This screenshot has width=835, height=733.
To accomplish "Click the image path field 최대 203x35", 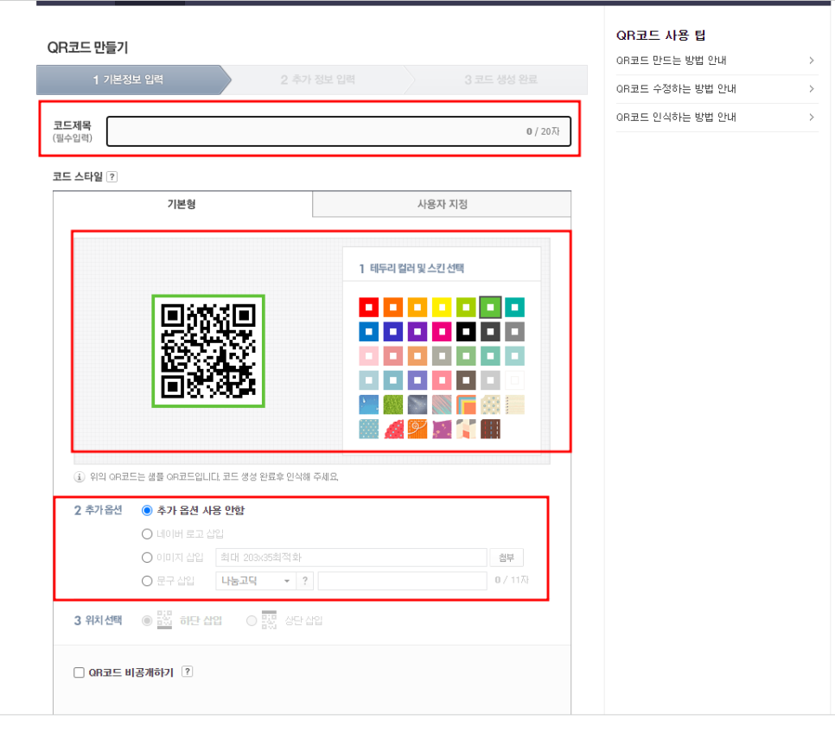I will pos(351,558).
